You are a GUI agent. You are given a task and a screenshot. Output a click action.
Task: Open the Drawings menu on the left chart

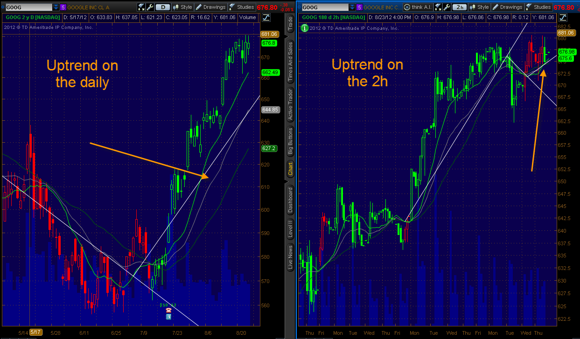point(210,7)
